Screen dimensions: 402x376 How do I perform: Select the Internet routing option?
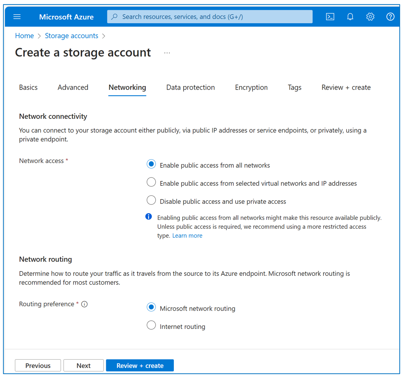pos(151,326)
